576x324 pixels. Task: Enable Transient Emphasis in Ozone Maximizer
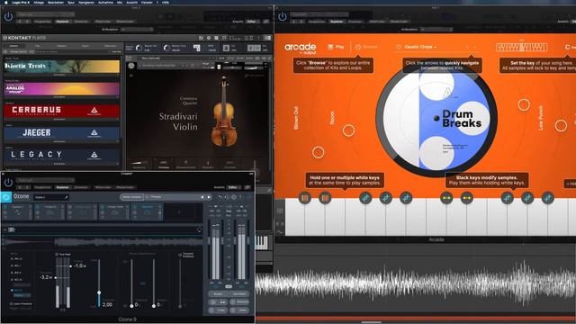180,254
